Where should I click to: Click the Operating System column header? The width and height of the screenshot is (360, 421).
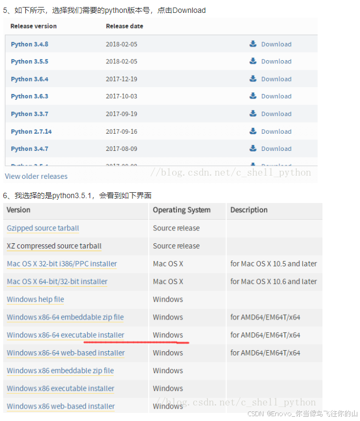pyautogui.click(x=181, y=210)
